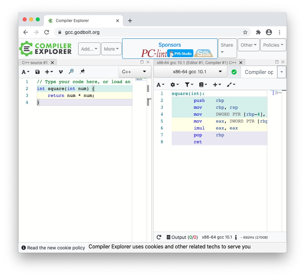Viewport: 305px width, 277px height.
Task: Click the PVS-Studio sponsor logo
Action: click(x=181, y=53)
